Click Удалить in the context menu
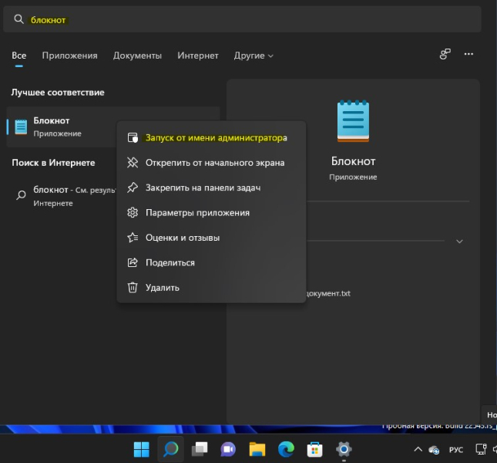This screenshot has height=463, width=497. 162,287
